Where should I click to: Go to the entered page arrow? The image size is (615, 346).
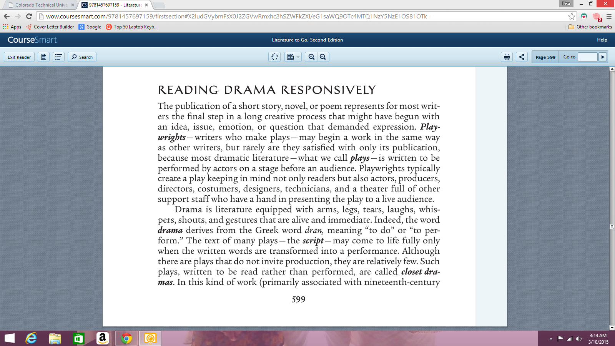tap(603, 57)
